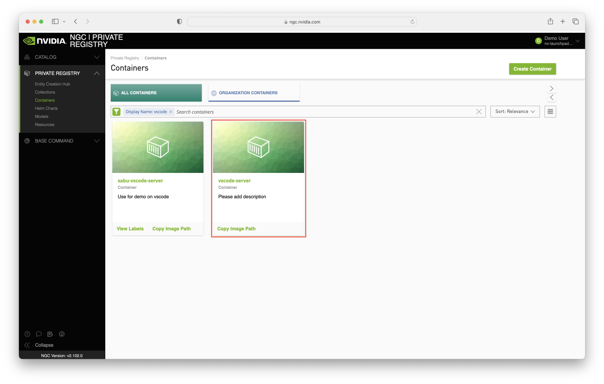Open the Sort: Relevance dropdown

point(515,112)
